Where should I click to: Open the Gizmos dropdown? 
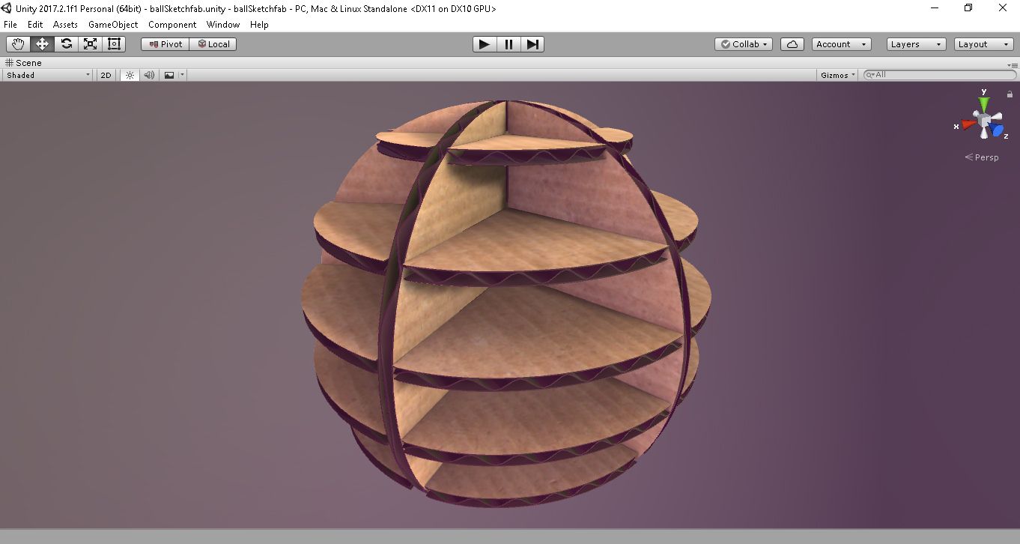838,75
